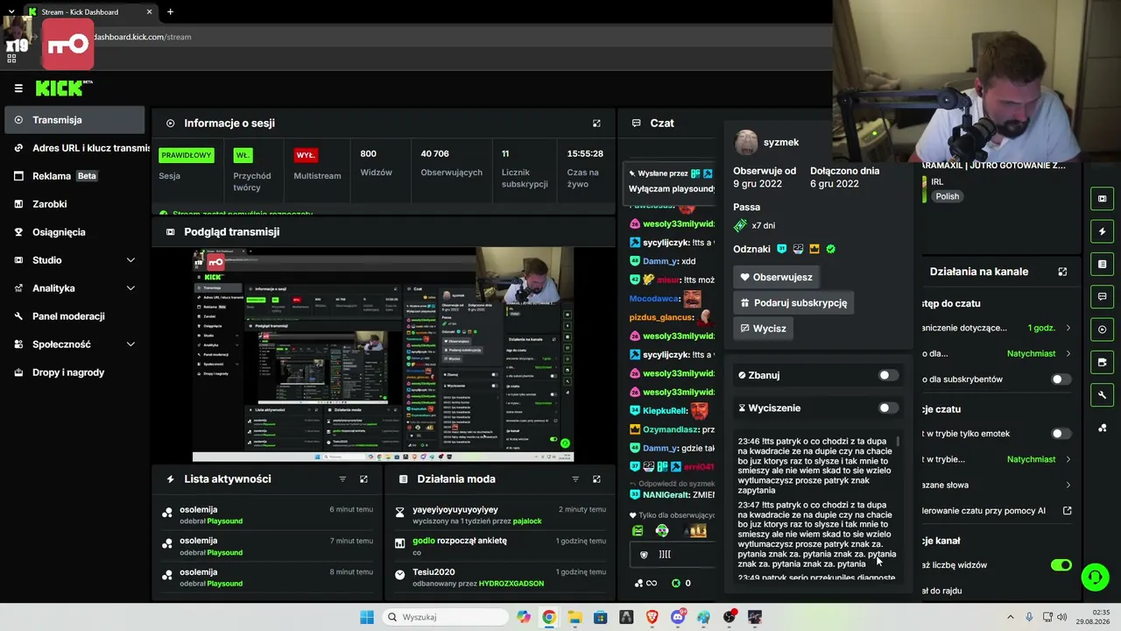This screenshot has height=631, width=1121.
Task: Click the Obserwujesz button
Action: coord(777,277)
